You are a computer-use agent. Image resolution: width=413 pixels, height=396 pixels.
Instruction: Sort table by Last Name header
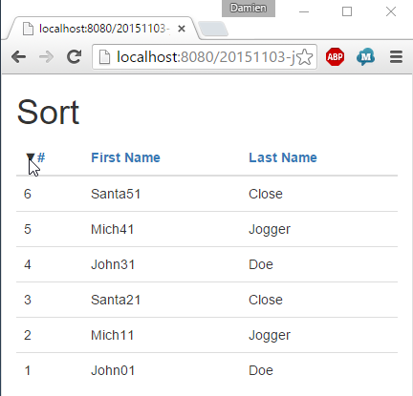283,157
